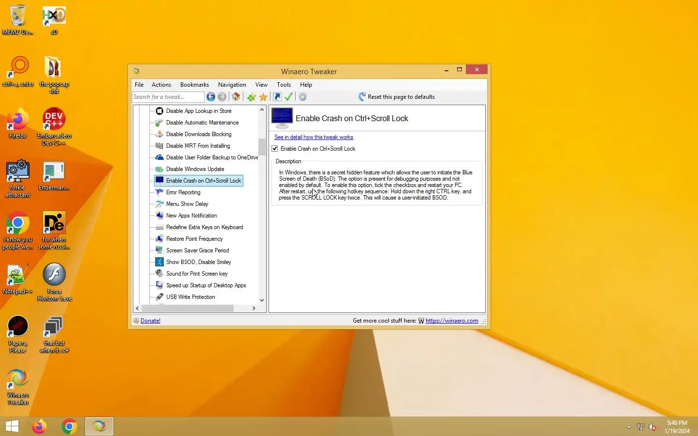Viewport: 698px width, 436px height.
Task: Focus the Search for a tweak field
Action: tap(168, 97)
